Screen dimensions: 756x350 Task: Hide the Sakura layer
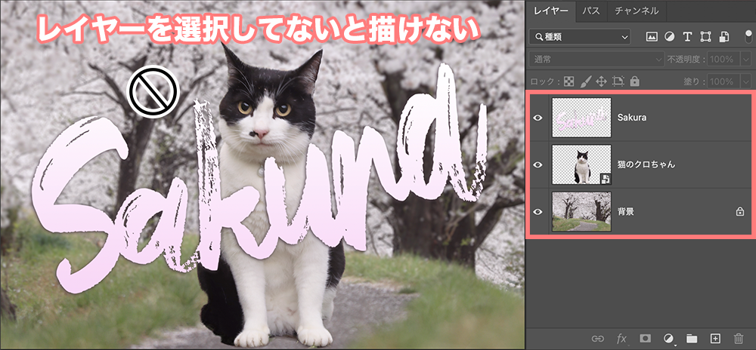pyautogui.click(x=538, y=118)
